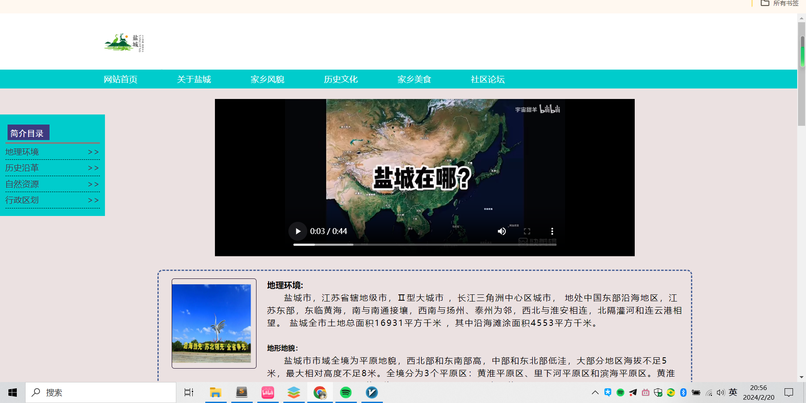This screenshot has width=806, height=403.
Task: Open 所有书签 bookmarks folder
Action: click(780, 3)
